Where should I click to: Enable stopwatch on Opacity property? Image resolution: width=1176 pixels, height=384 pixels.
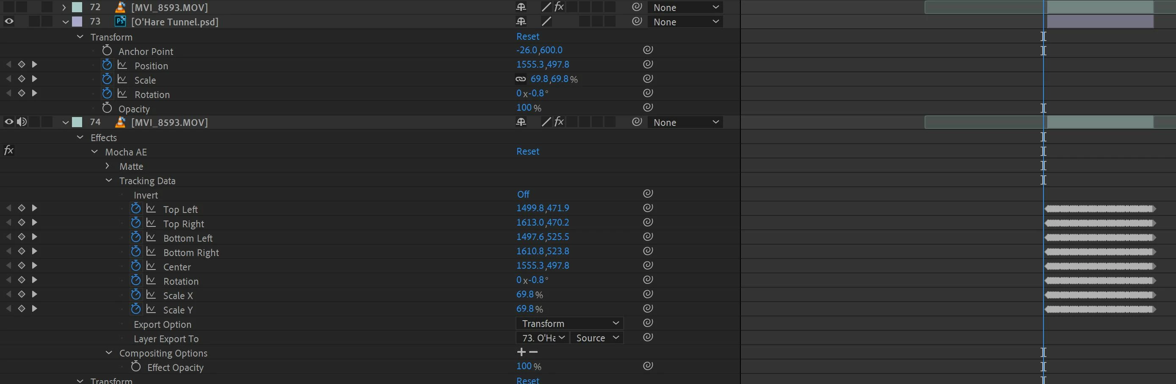point(107,108)
